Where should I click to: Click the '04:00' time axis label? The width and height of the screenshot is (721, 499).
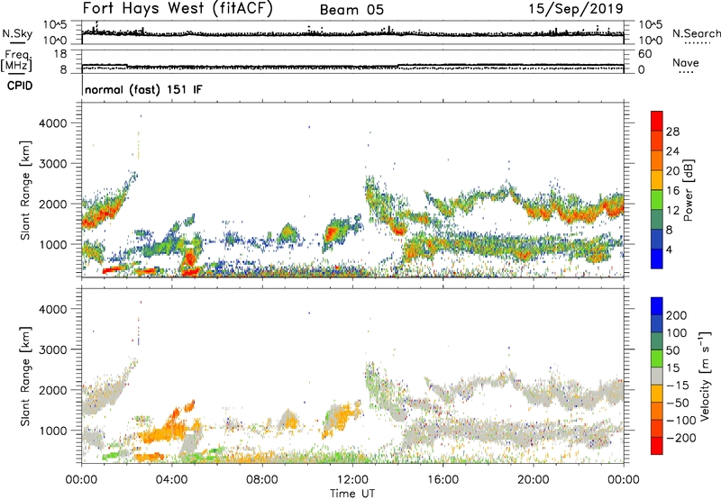point(172,480)
